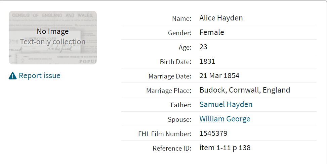This screenshot has height=164, width=327.
Task: Click the Reference ID item 1-11 p 138
Action: click(225, 148)
